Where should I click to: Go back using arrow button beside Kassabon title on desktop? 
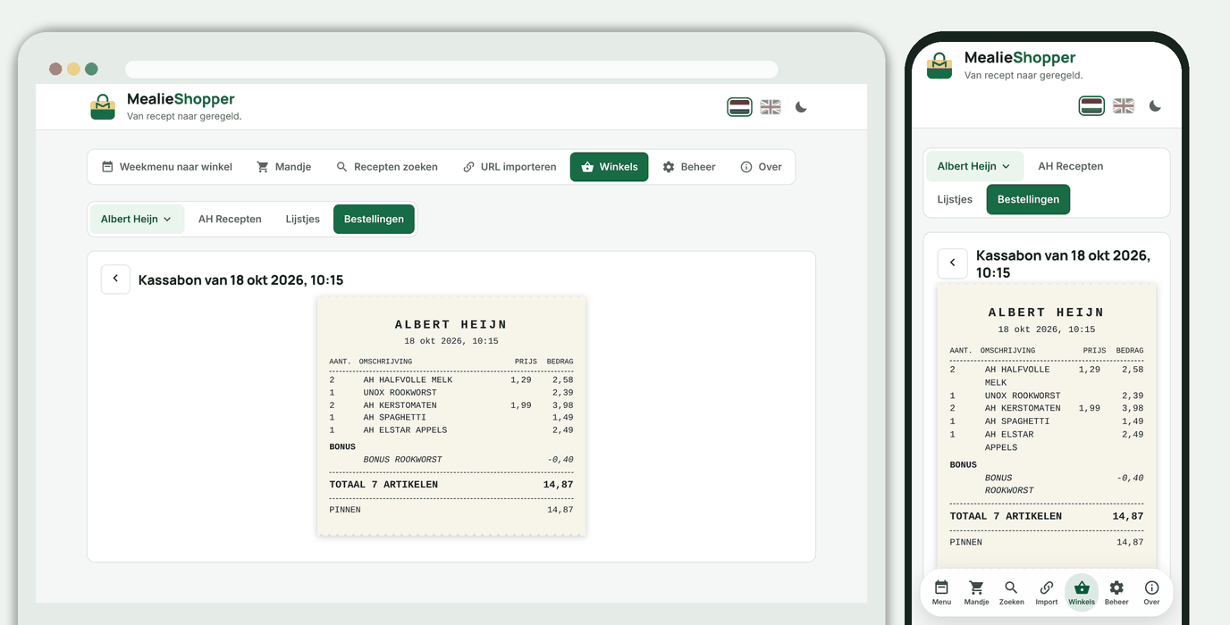[115, 279]
